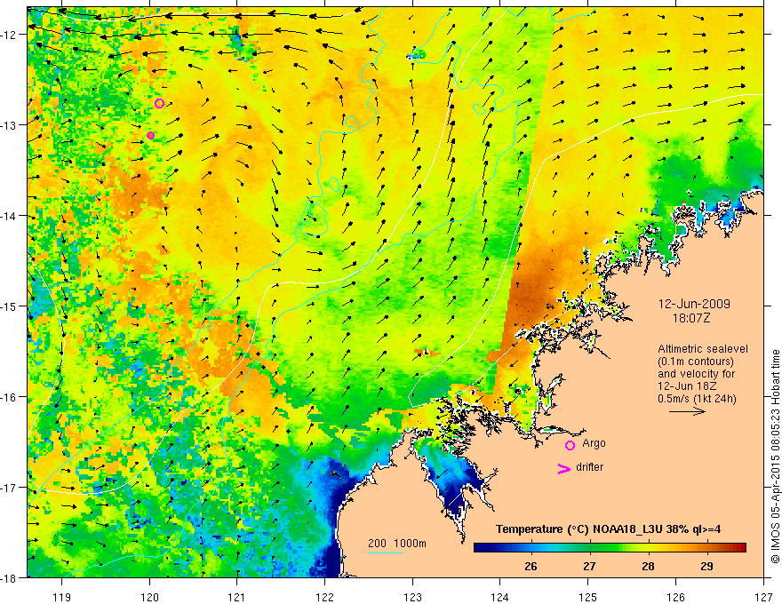782x604 pixels.
Task: Click the 'Altimetric sealevel' text
Action: tap(703, 349)
